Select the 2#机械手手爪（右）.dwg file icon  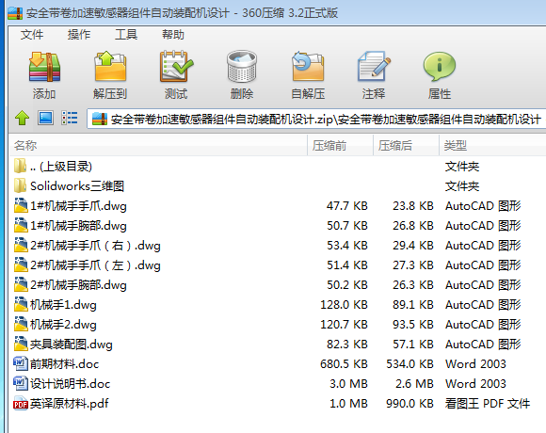click(x=21, y=245)
